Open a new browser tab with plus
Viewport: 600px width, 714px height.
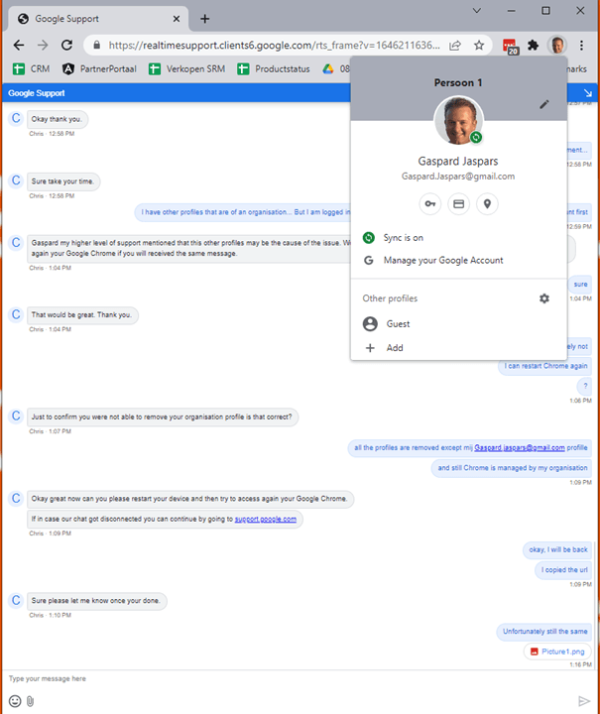click(205, 19)
